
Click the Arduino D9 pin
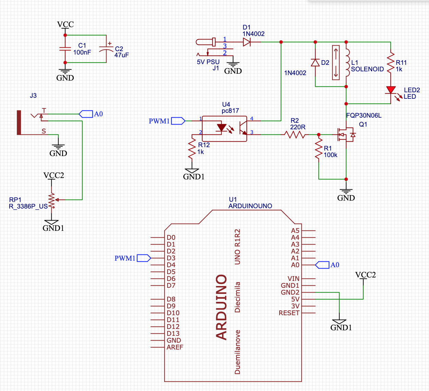click(158, 306)
